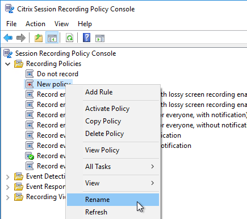Open the View menu in the menu bar
The image size is (247, 219).
coord(61,24)
